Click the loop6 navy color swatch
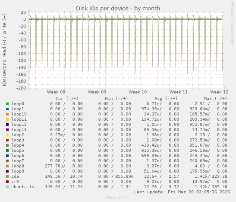Screen dimensions: 236x202 [x=7, y=156]
